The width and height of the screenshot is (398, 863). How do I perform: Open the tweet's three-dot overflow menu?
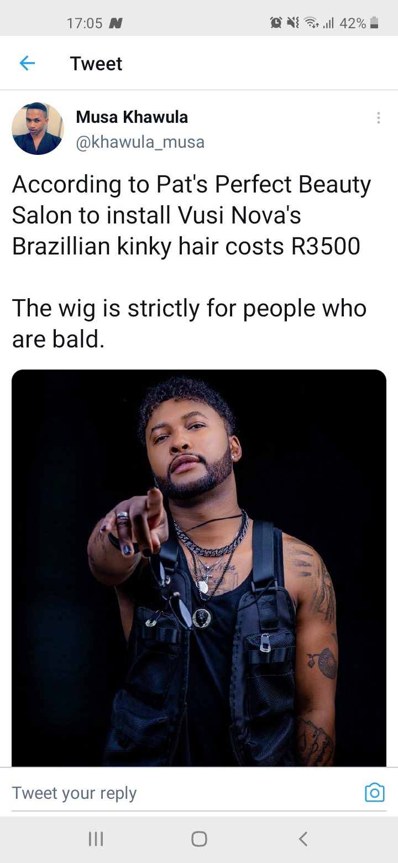coord(378,117)
